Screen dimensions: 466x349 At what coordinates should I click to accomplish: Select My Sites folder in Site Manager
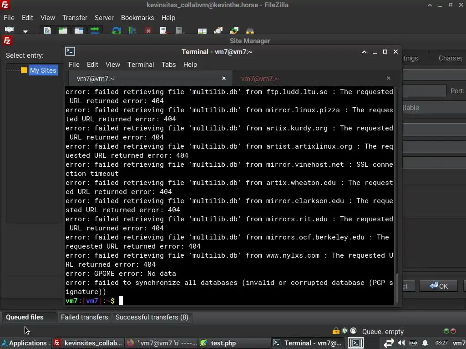[x=43, y=70]
